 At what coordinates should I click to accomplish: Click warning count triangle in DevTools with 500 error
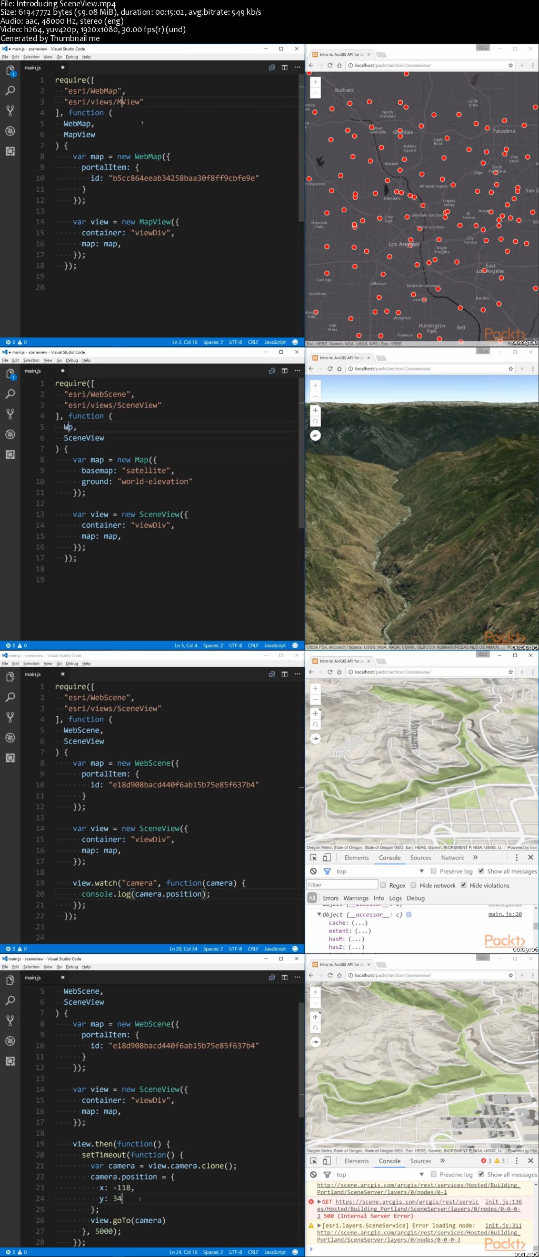(497, 1161)
